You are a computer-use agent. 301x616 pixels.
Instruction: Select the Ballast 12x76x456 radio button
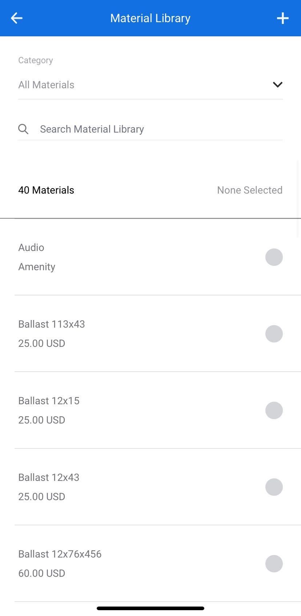pos(274,564)
